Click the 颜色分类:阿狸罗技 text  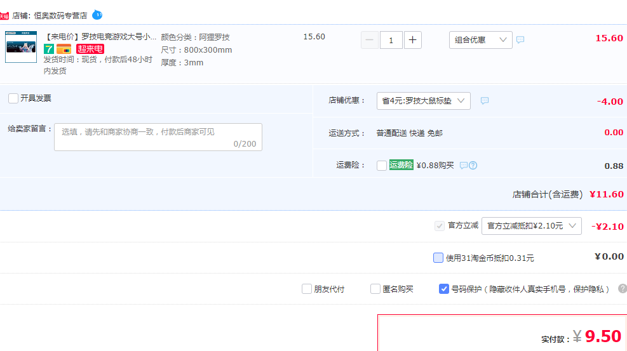pyautogui.click(x=195, y=37)
